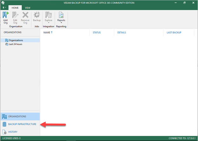
Task: Click the Organizations tree building icon
Action: [x=7, y=40]
